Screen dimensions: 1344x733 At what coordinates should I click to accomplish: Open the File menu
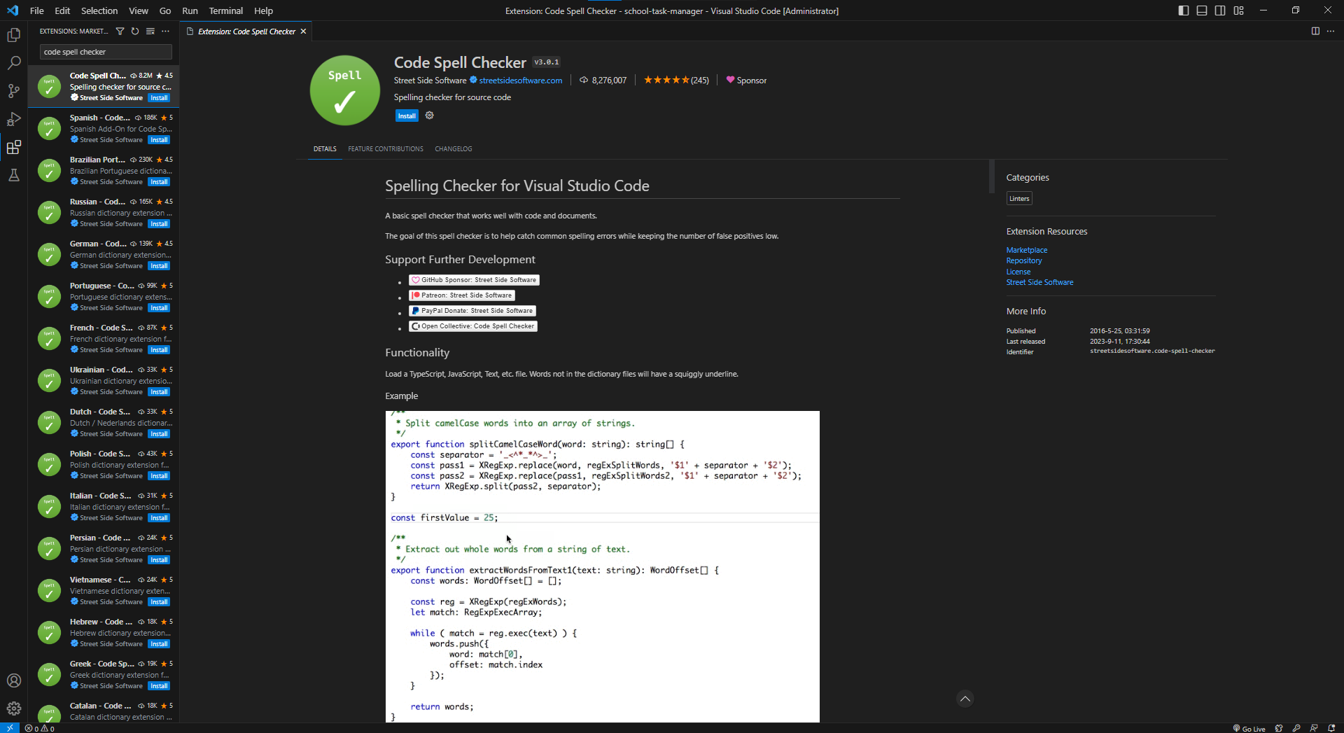37,11
